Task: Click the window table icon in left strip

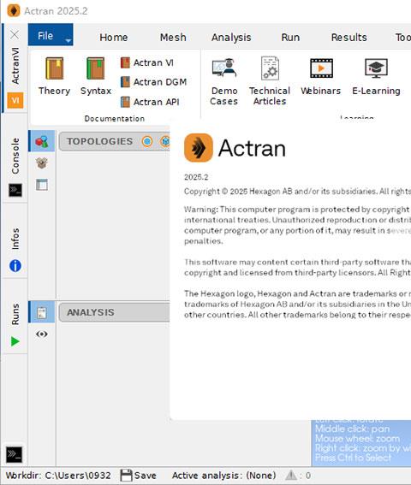Action: [x=42, y=185]
